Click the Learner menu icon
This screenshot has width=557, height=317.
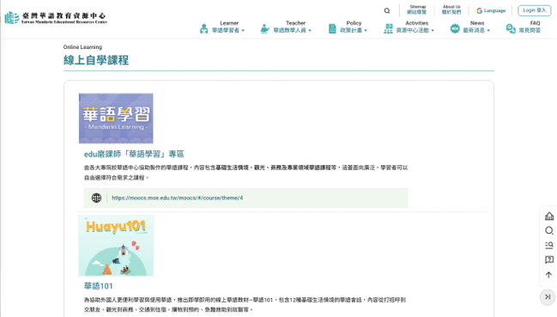point(203,28)
